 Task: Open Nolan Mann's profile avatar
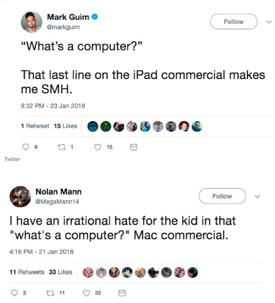tap(20, 196)
